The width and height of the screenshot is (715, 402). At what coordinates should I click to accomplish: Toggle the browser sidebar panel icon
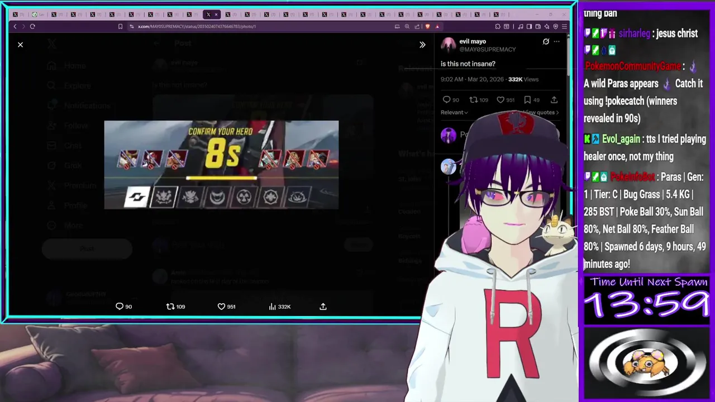(529, 26)
